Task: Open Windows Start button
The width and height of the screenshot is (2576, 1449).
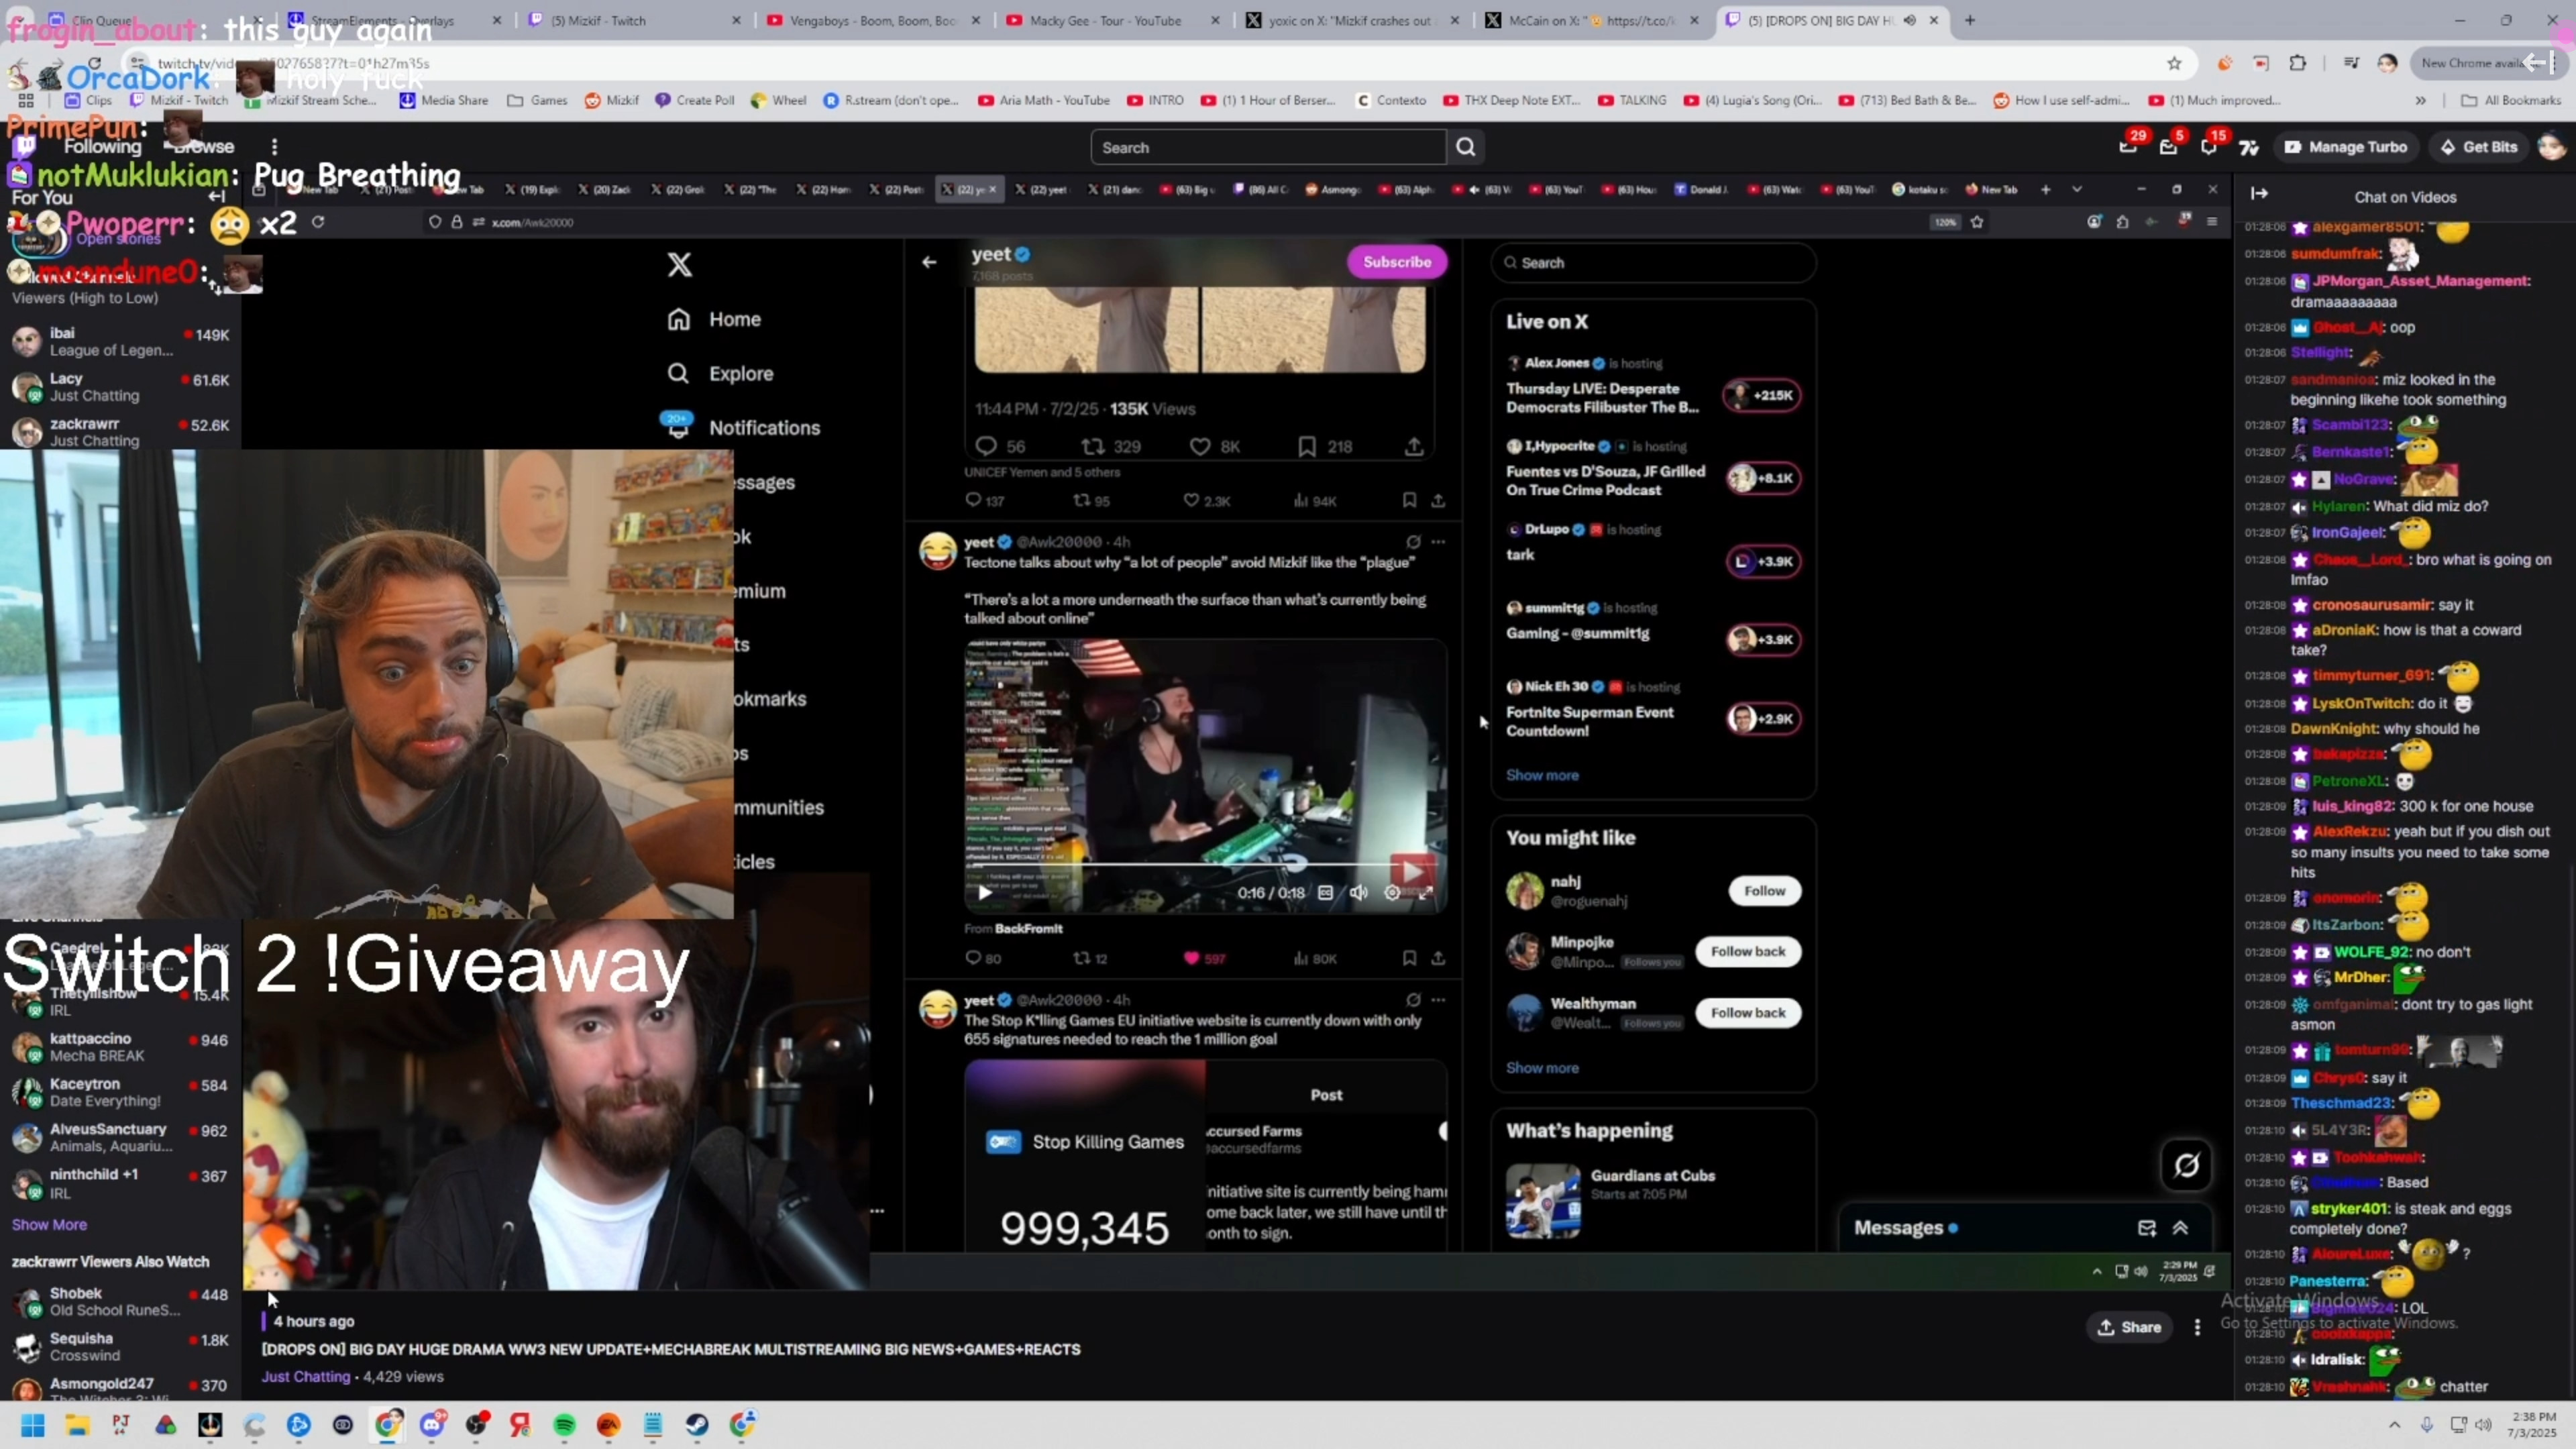Action: (33, 1425)
